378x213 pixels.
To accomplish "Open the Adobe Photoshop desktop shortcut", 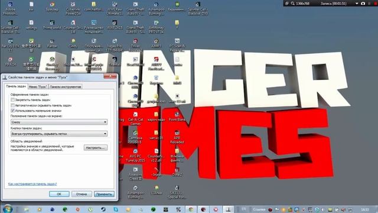I will pyautogui.click(x=11, y=8).
